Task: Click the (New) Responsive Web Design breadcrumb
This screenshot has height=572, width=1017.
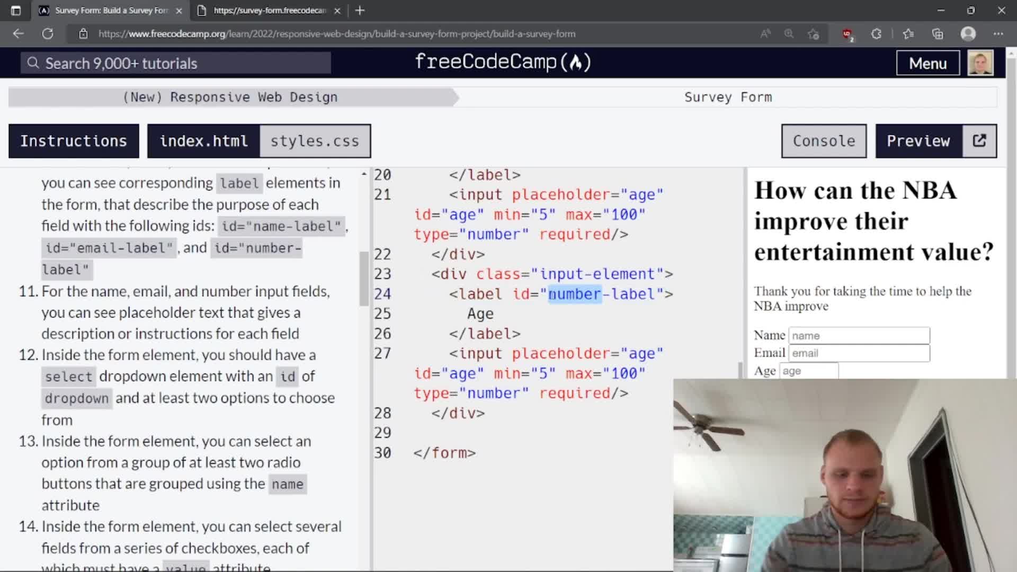Action: click(230, 96)
